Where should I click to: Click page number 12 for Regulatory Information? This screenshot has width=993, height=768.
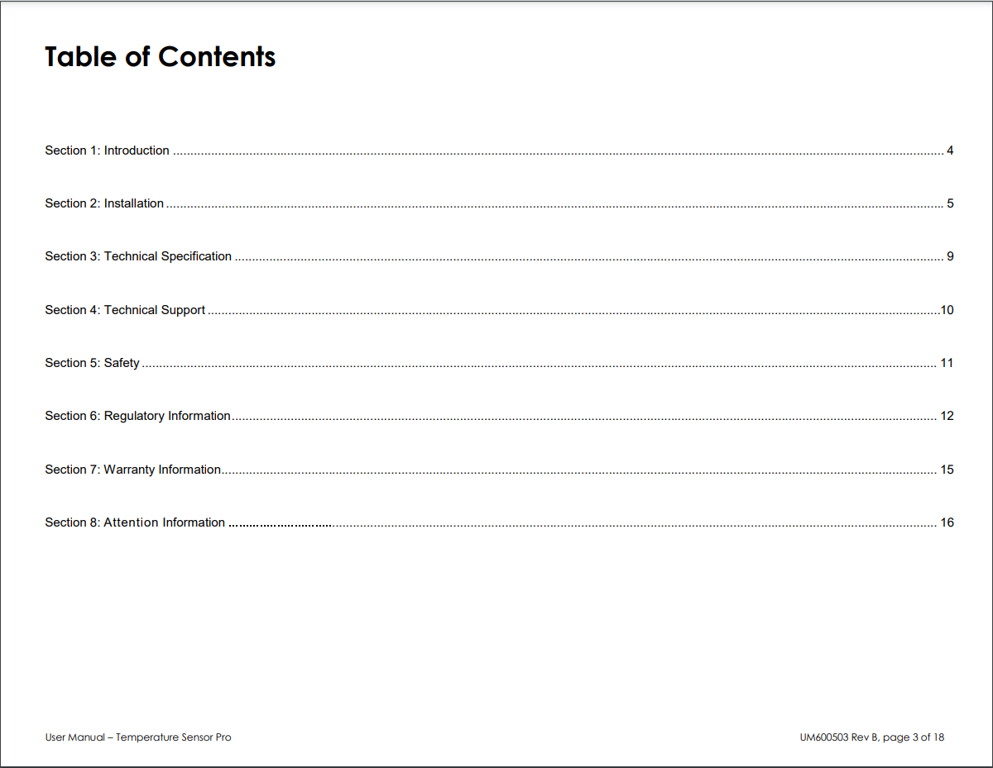tap(947, 416)
